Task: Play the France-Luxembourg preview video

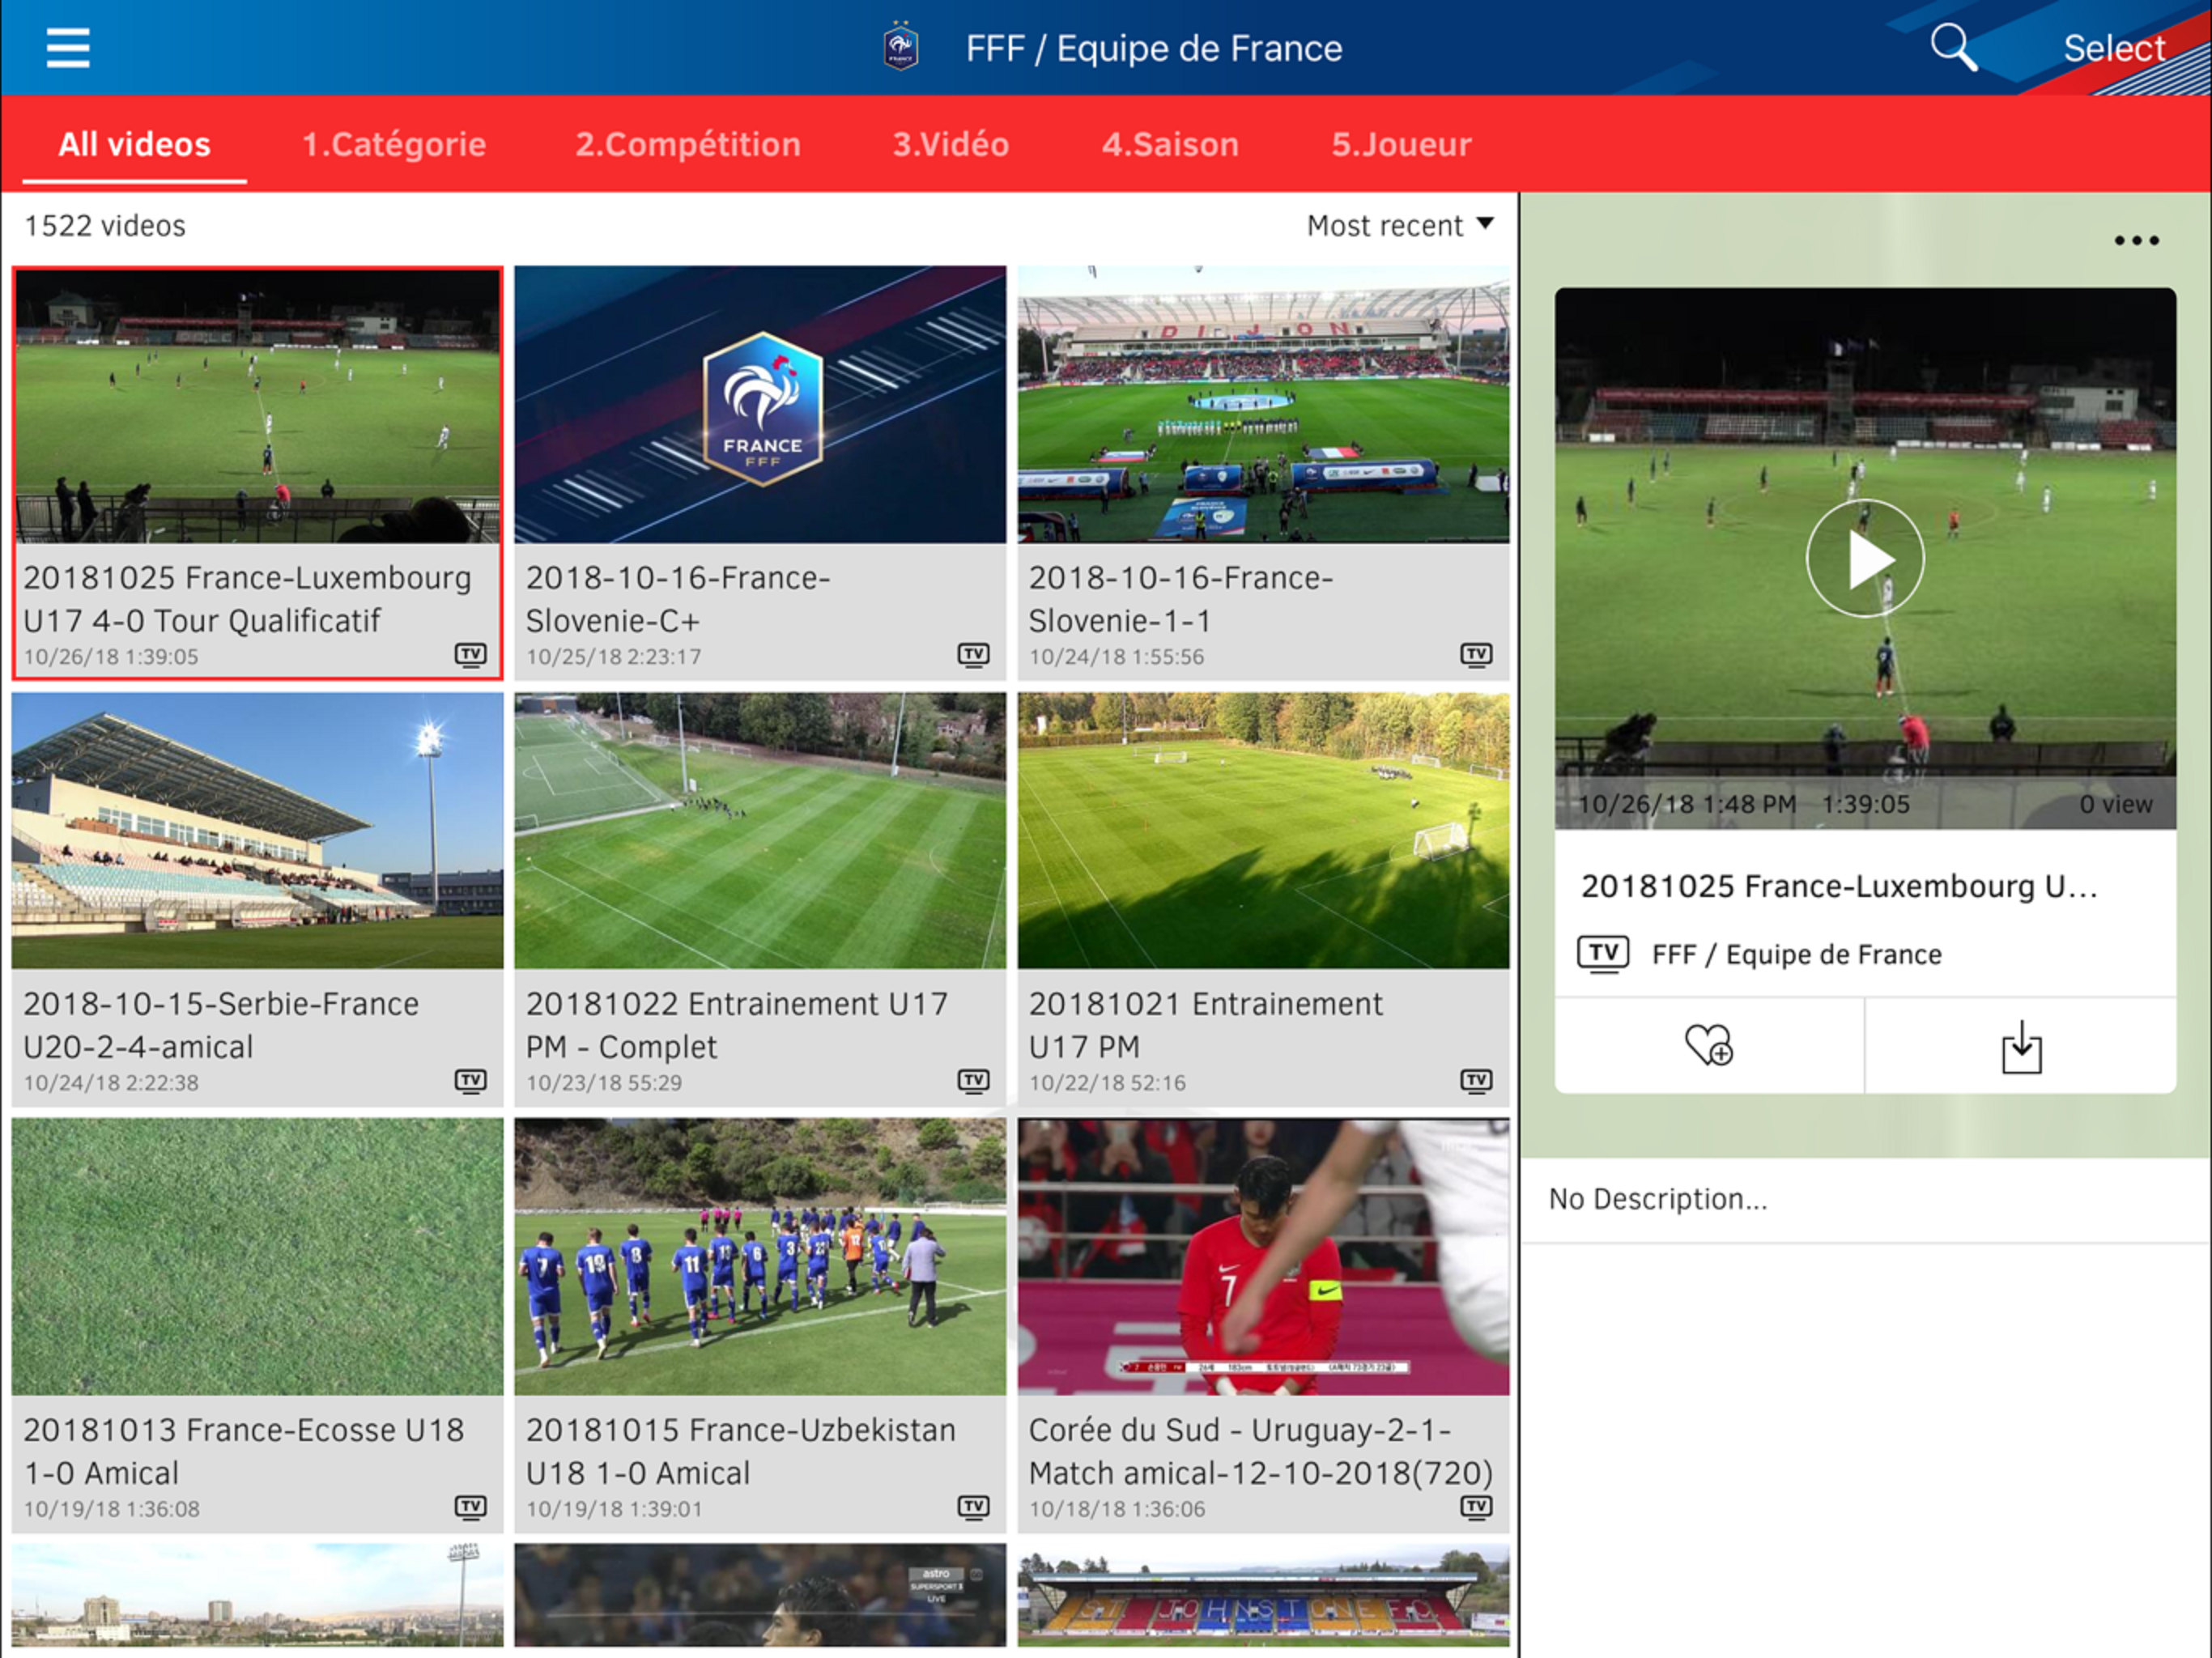Action: (1864, 559)
